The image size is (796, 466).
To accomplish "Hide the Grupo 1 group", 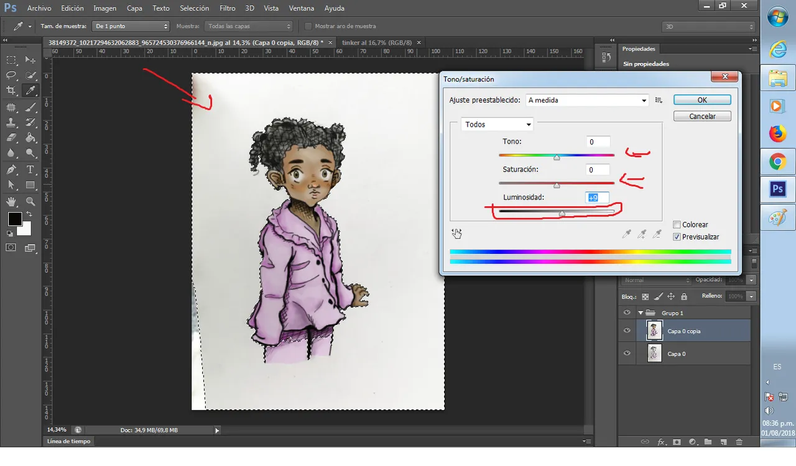I will 627,313.
